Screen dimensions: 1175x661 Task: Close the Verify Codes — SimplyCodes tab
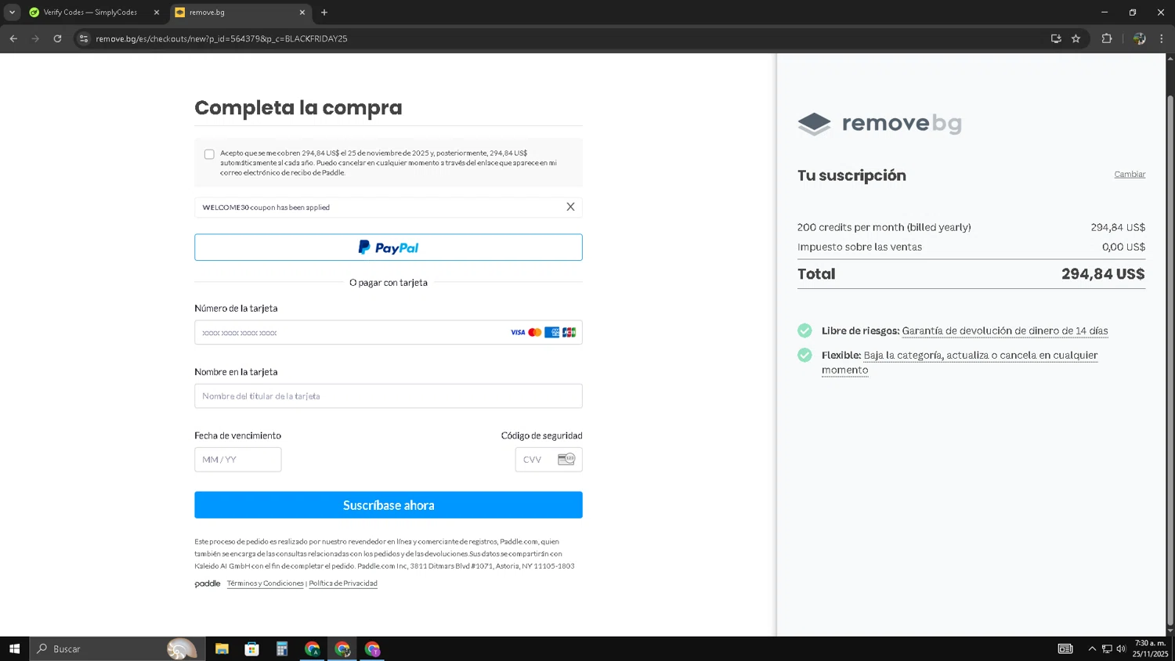tap(156, 13)
